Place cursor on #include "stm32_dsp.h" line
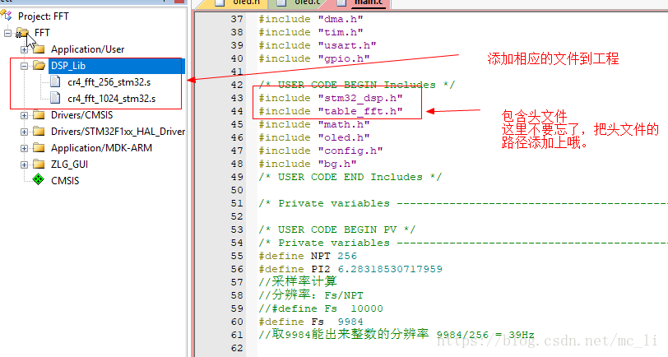The height and width of the screenshot is (357, 668). (x=331, y=98)
